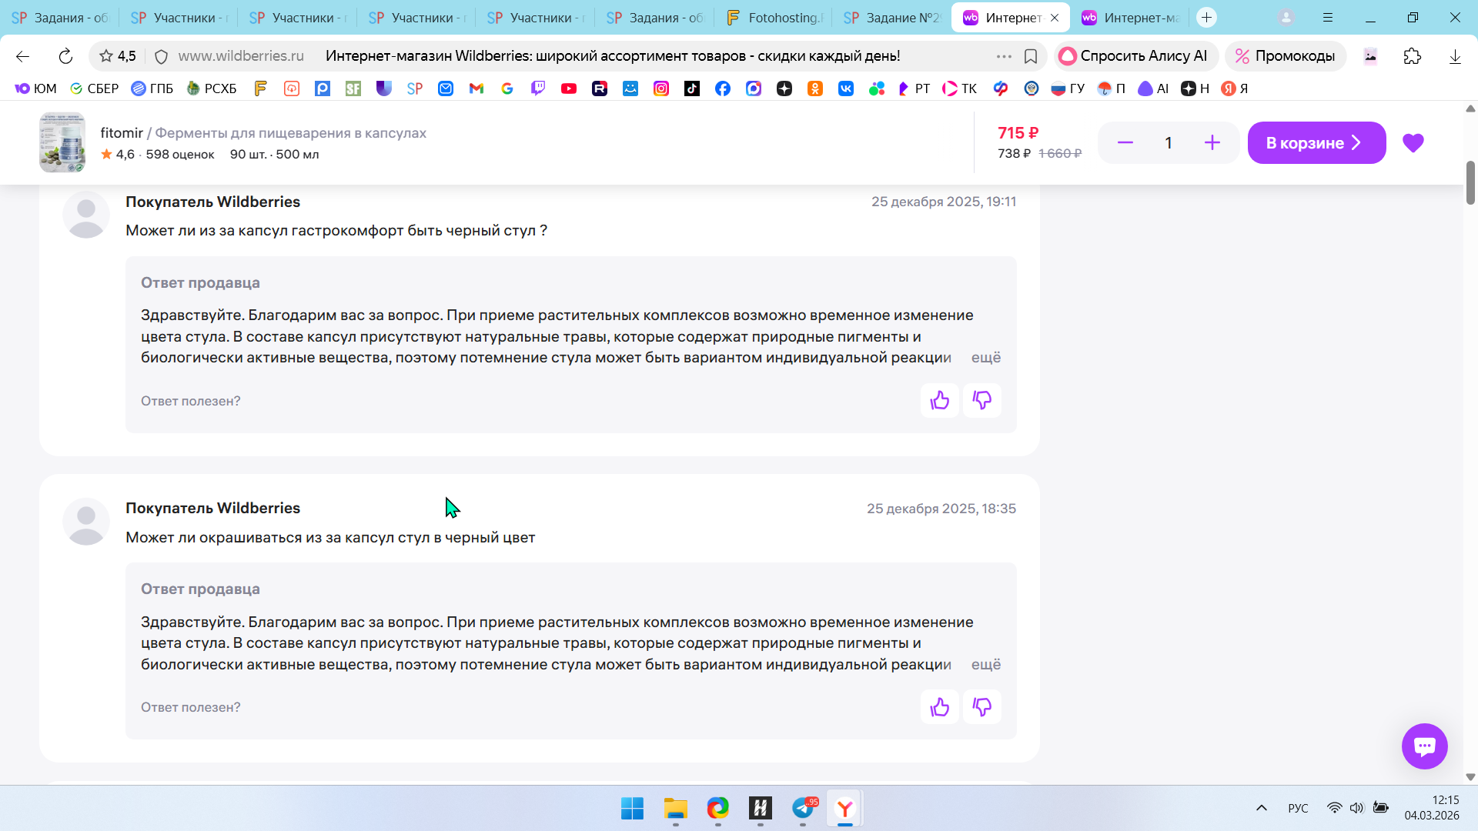
Task: Expand second seller answer with 'ещё'
Action: pyautogui.click(x=985, y=665)
